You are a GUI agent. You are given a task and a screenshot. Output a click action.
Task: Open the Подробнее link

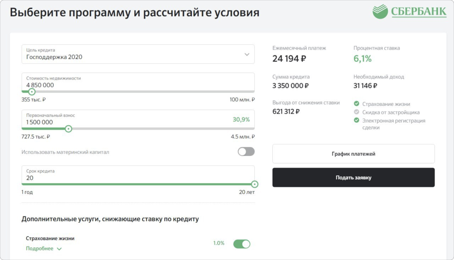click(x=40, y=249)
